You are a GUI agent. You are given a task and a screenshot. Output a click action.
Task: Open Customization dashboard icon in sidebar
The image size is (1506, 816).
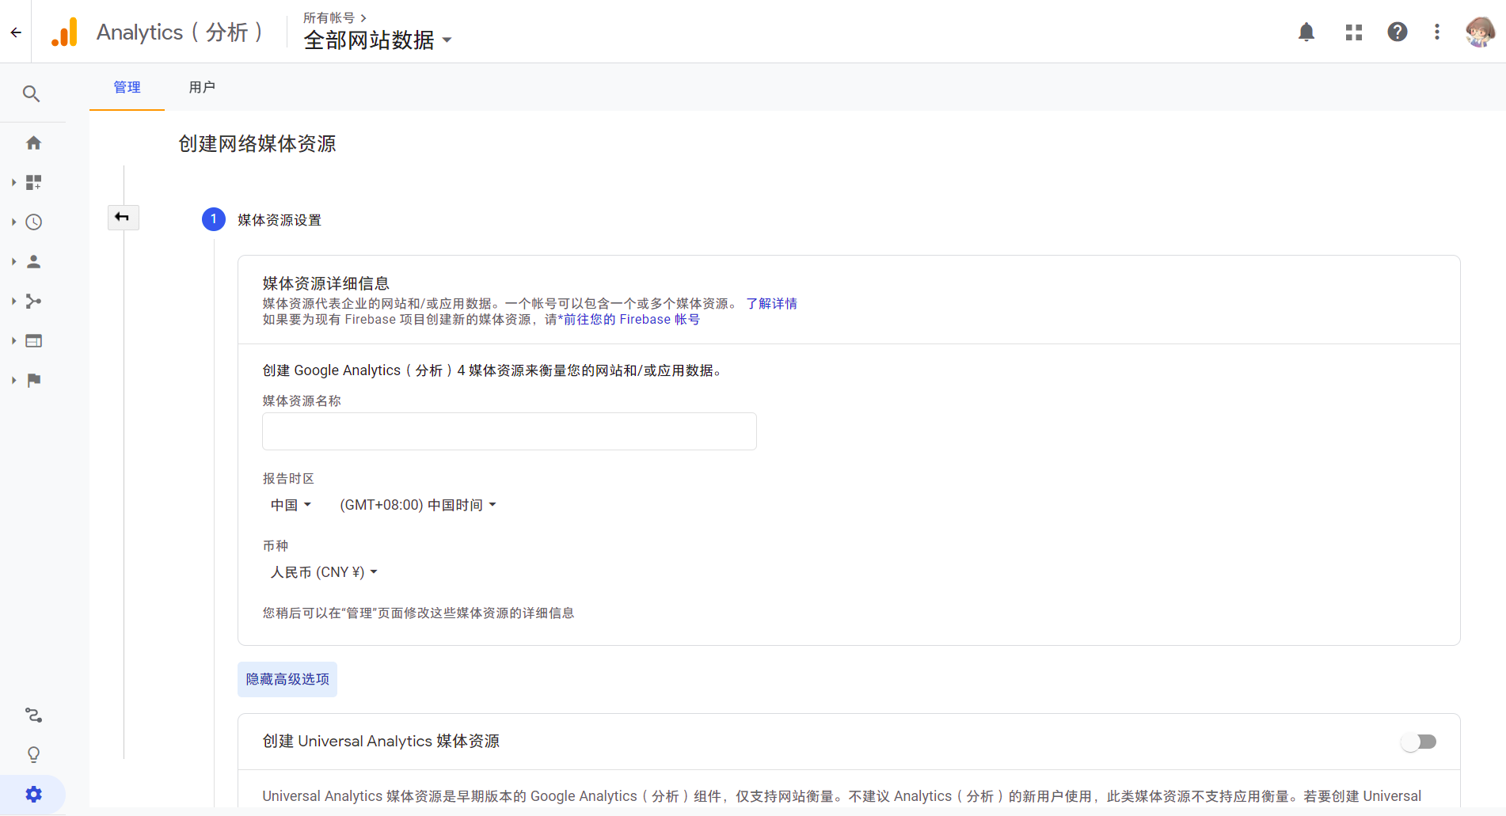33,182
